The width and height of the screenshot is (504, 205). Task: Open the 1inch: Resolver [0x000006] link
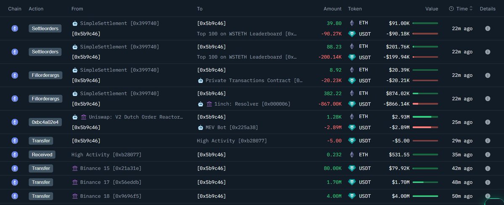(x=252, y=104)
